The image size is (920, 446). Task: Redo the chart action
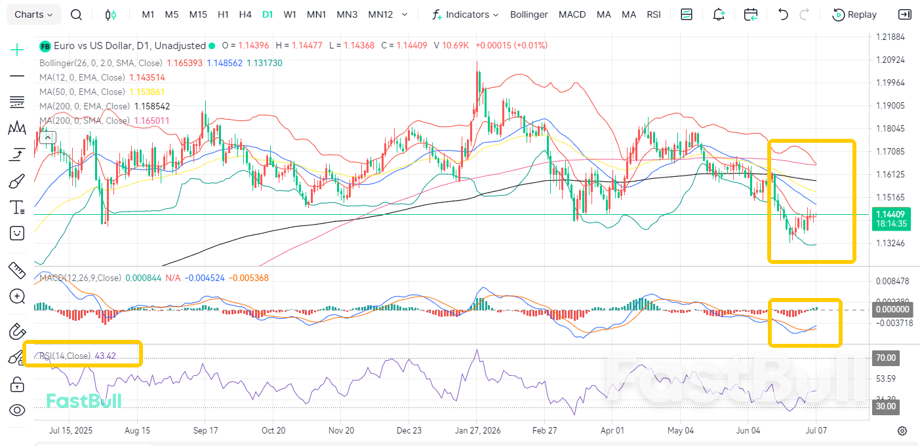[x=804, y=14]
